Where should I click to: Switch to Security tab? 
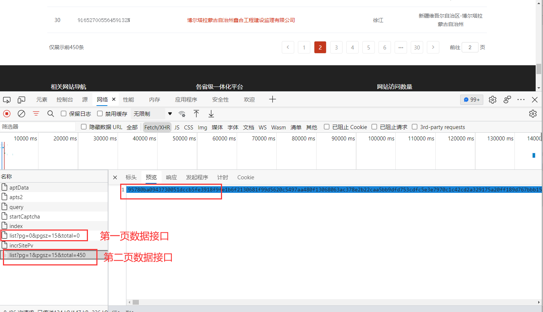[220, 100]
